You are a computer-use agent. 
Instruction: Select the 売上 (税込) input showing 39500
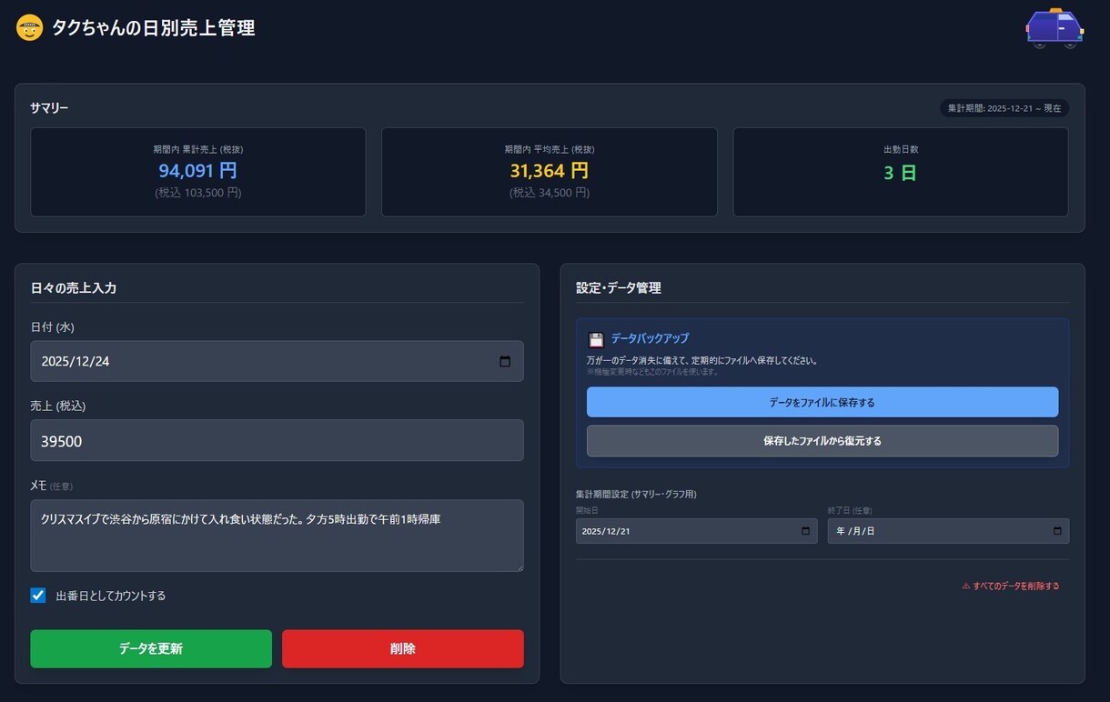[273, 440]
